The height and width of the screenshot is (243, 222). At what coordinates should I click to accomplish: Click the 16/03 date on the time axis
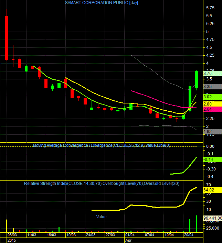51,235
